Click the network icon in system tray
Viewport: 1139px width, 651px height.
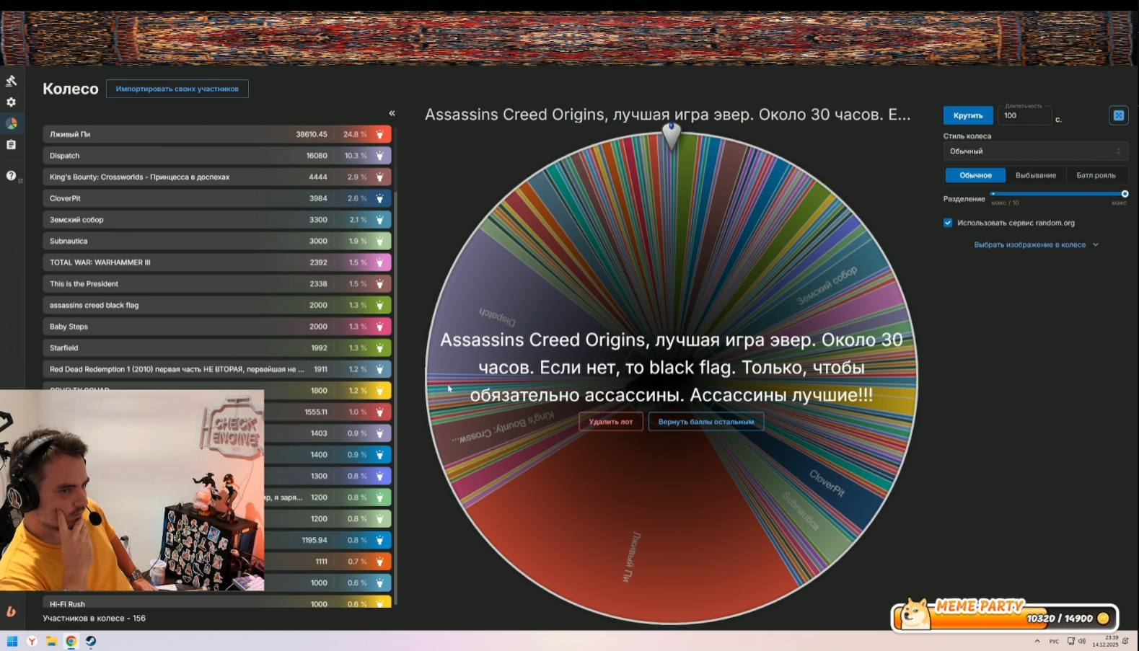pos(1070,641)
